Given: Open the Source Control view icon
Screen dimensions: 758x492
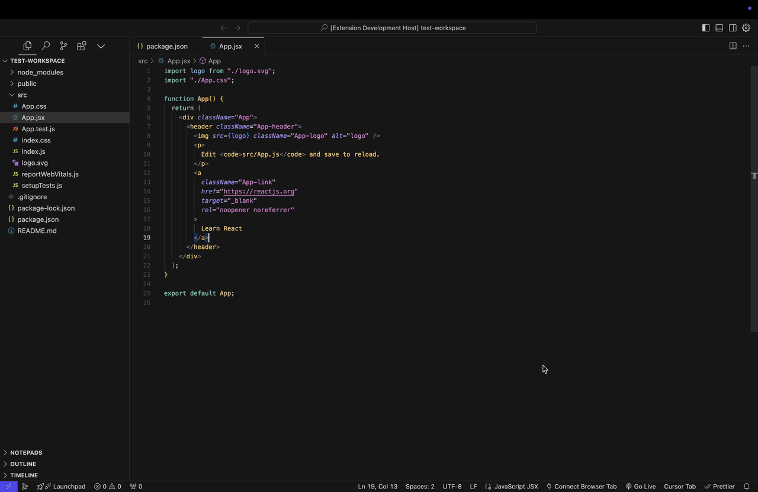Looking at the screenshot, I should point(63,46).
